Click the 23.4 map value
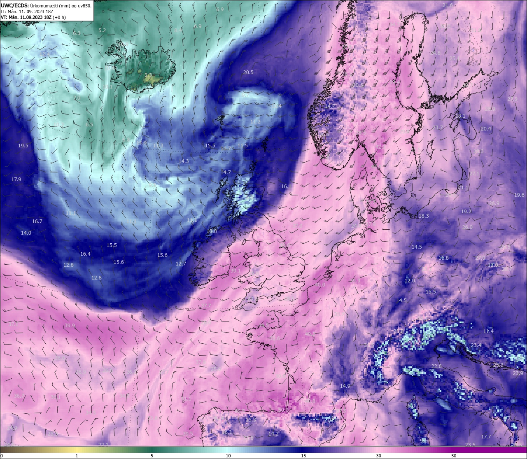Viewport: 527px width, 459px height. pos(476,345)
